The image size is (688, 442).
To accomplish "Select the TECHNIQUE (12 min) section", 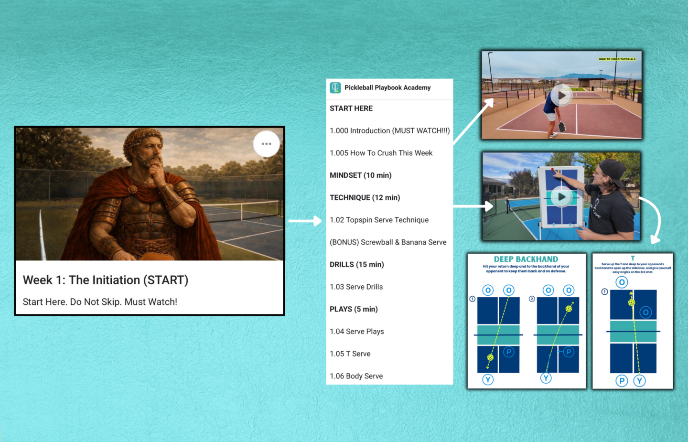I will click(365, 197).
